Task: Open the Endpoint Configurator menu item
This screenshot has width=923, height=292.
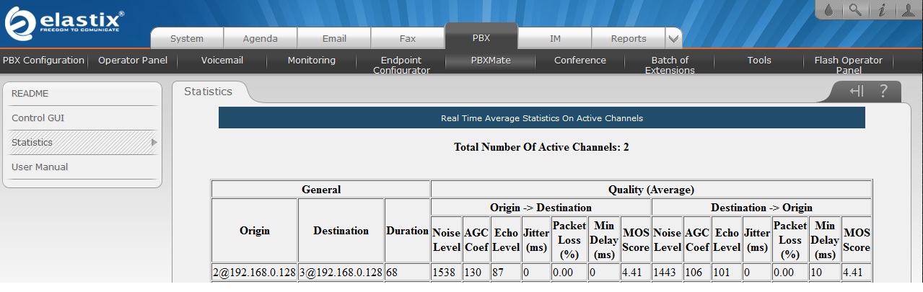Action: pos(401,65)
